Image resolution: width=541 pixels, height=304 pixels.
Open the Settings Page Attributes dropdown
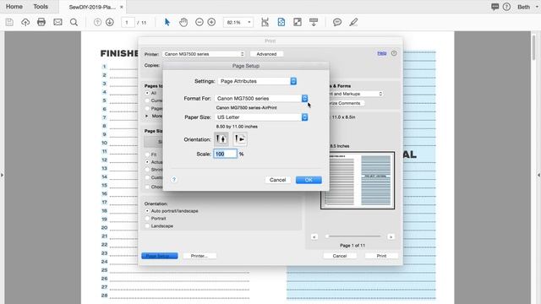pyautogui.click(x=257, y=81)
